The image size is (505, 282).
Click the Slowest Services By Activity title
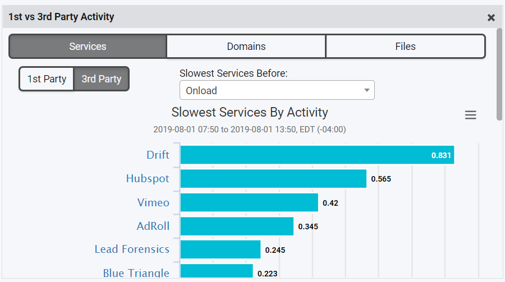[250, 112]
